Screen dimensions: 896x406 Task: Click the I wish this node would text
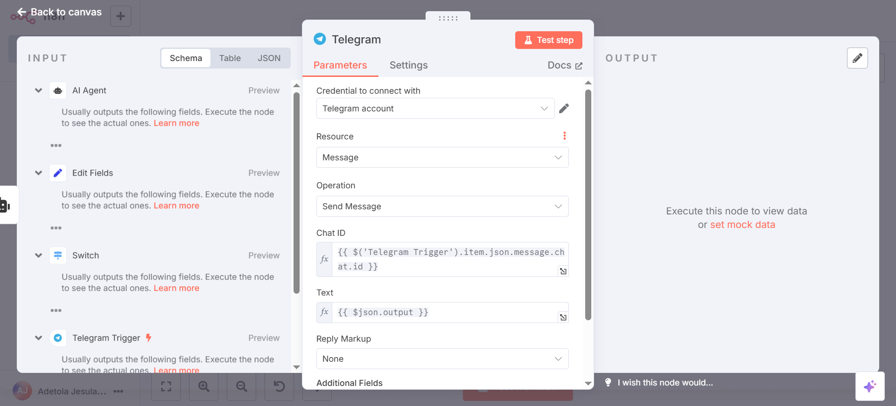point(665,383)
